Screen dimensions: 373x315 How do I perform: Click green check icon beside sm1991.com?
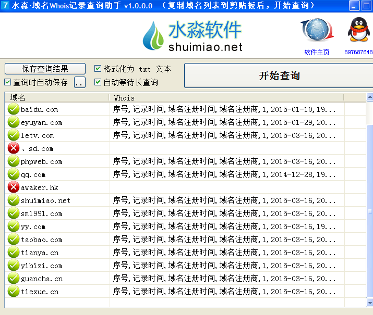click(x=14, y=213)
